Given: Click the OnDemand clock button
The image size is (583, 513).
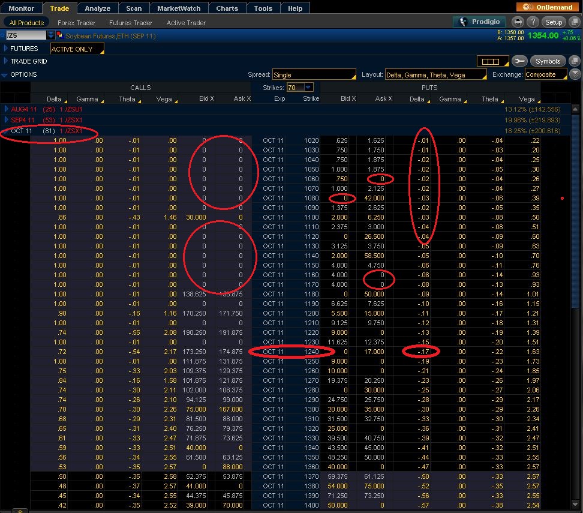Looking at the screenshot, I should (547, 7).
